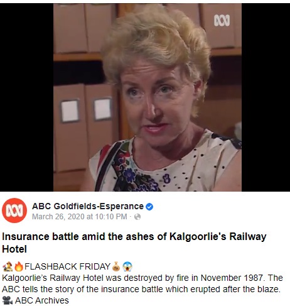The width and height of the screenshot is (290, 306).
Task: Click the blue verified badge checkmark
Action: 149,207
